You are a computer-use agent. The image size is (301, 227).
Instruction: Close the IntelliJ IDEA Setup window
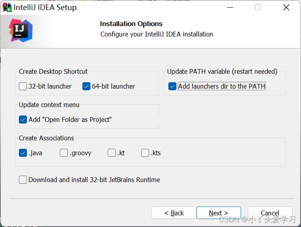pyautogui.click(x=286, y=8)
